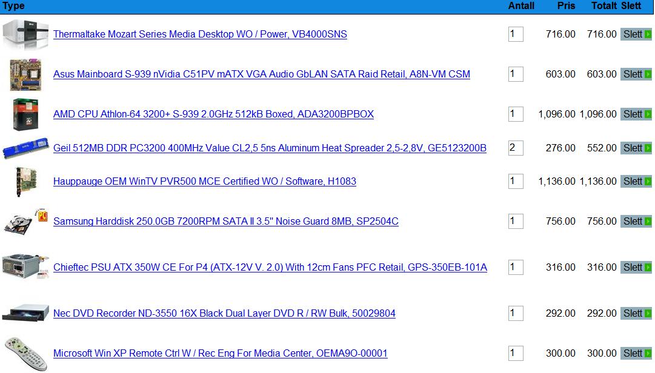Focus quantity field for Nec DVD Recorder
Screen dimensions: 655x373
[516, 313]
